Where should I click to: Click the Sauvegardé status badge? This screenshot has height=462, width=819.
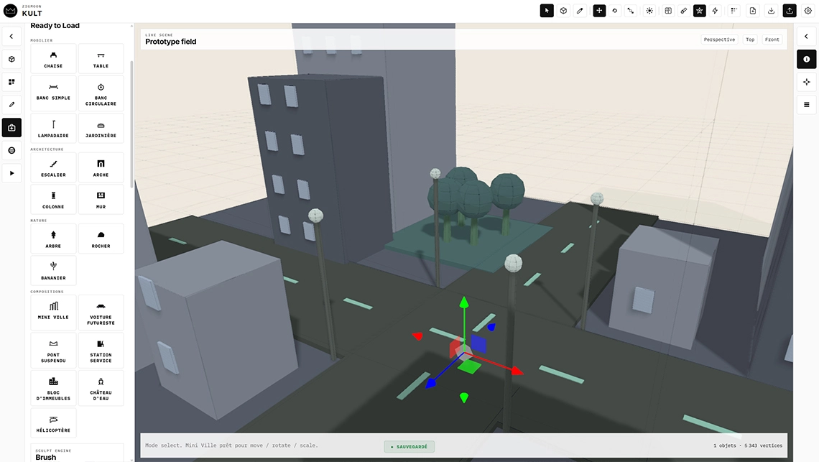pos(409,446)
